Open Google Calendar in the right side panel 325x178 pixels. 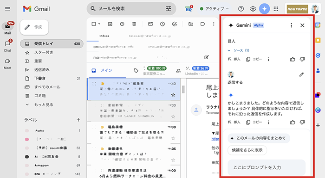tap(318, 25)
